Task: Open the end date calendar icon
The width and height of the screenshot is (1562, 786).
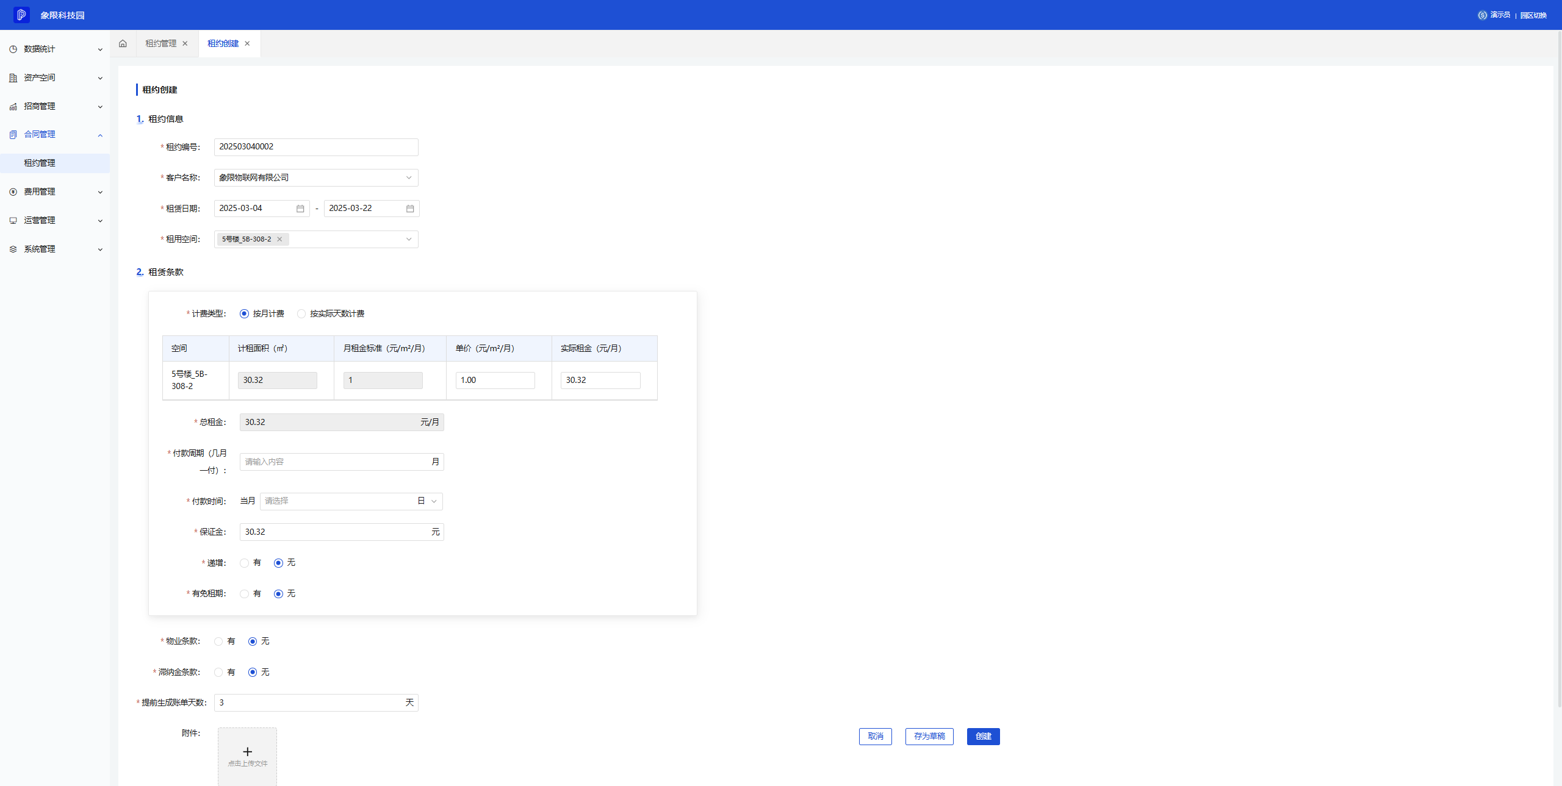Action: click(x=410, y=209)
